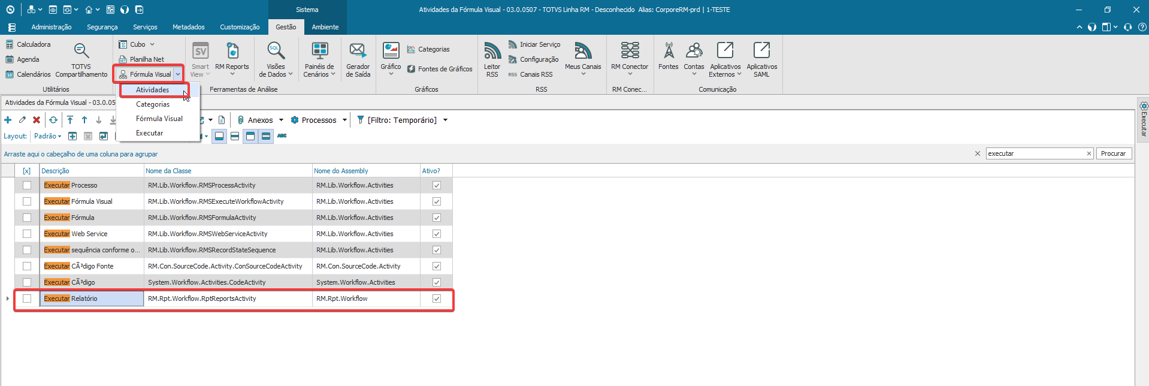Tick the row checkbox for Executar Web Service

[27, 234]
